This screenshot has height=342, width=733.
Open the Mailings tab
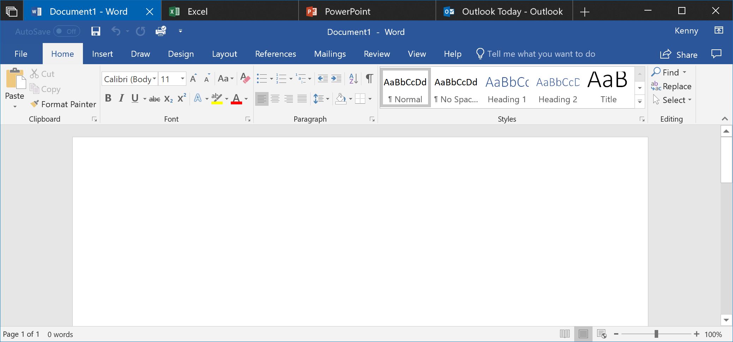[330, 54]
